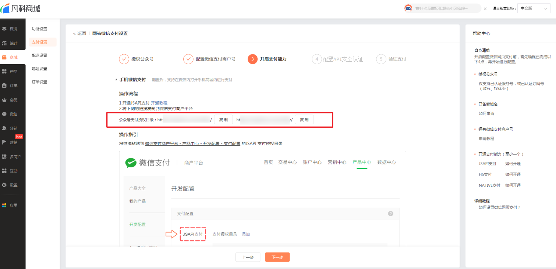Image resolution: width=556 pixels, height=269 pixels.
Task: Click the < 返回 back link
Action: [79, 33]
